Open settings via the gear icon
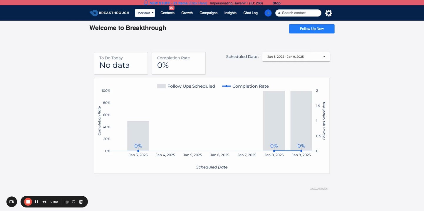Image resolution: width=424 pixels, height=211 pixels. point(329,13)
